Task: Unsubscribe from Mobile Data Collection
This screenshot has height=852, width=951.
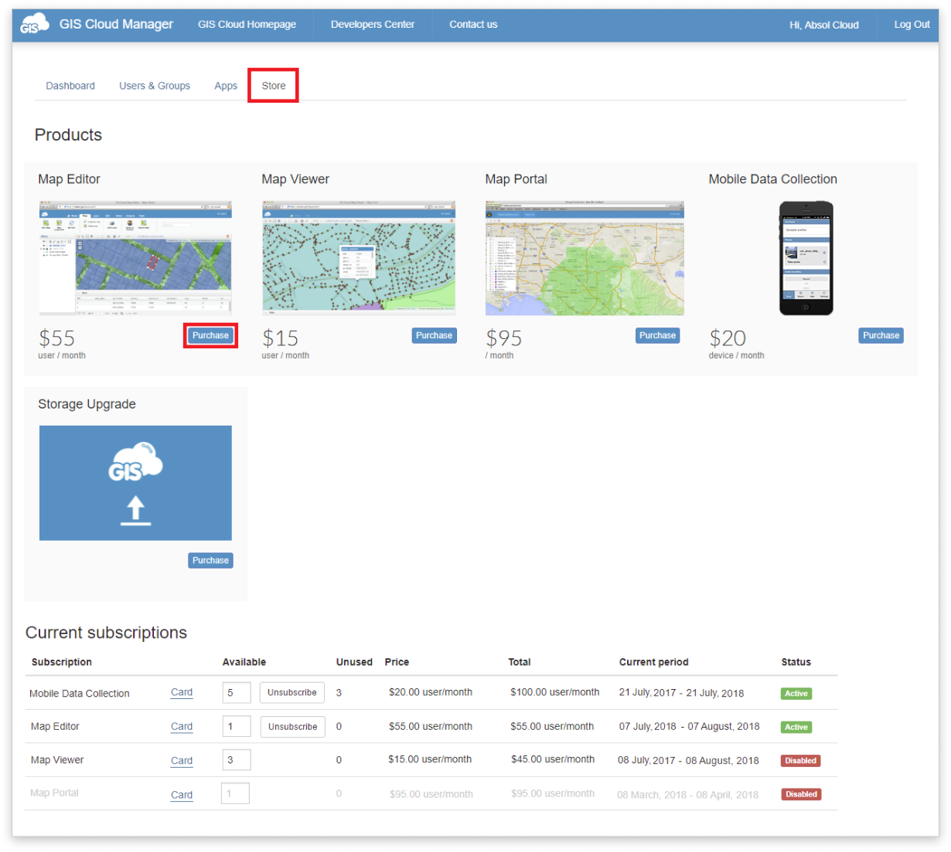Action: [x=291, y=692]
